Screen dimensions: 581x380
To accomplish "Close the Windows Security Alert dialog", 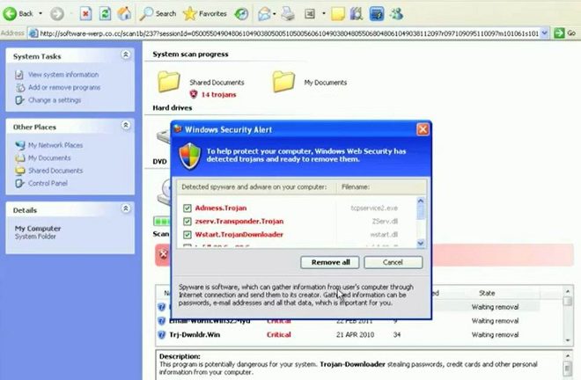I will pos(423,129).
